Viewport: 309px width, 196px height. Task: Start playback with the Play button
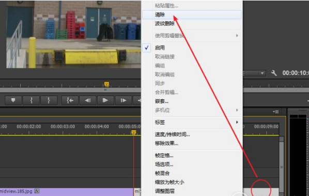point(105,100)
